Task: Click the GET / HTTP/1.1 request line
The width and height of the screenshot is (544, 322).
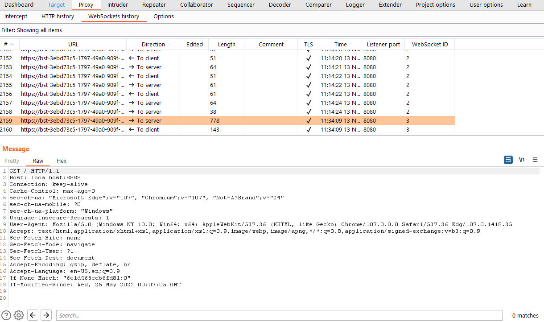Action: tap(34, 171)
